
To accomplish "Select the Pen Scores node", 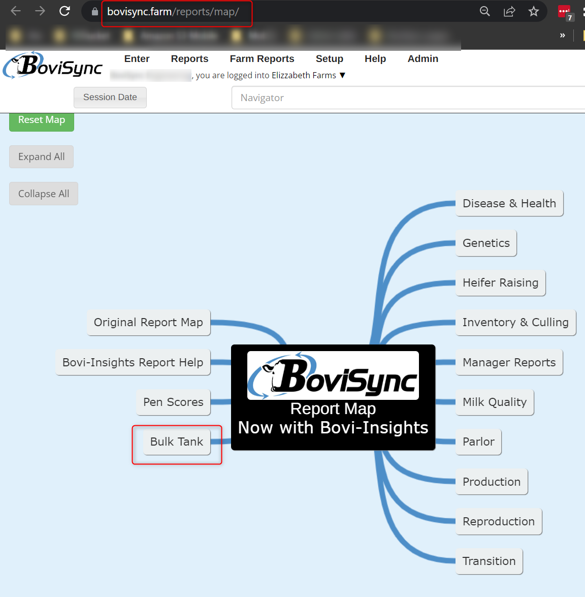I will click(173, 402).
